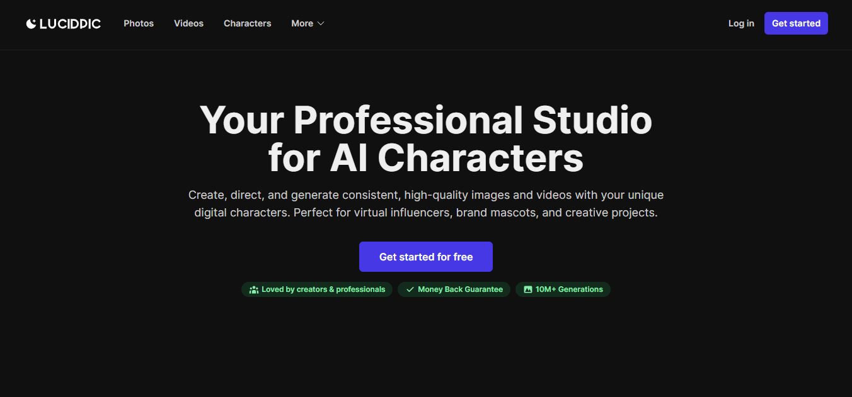Click the Get started for free button
This screenshot has width=852, height=397.
tap(426, 257)
